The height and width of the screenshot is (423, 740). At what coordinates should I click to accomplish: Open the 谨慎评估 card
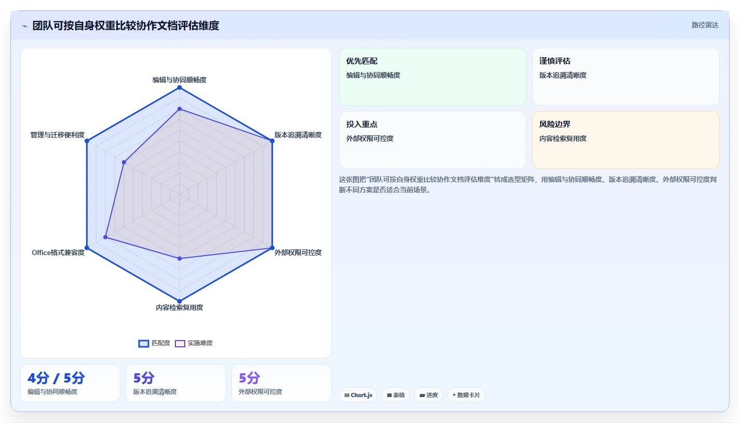click(626, 77)
